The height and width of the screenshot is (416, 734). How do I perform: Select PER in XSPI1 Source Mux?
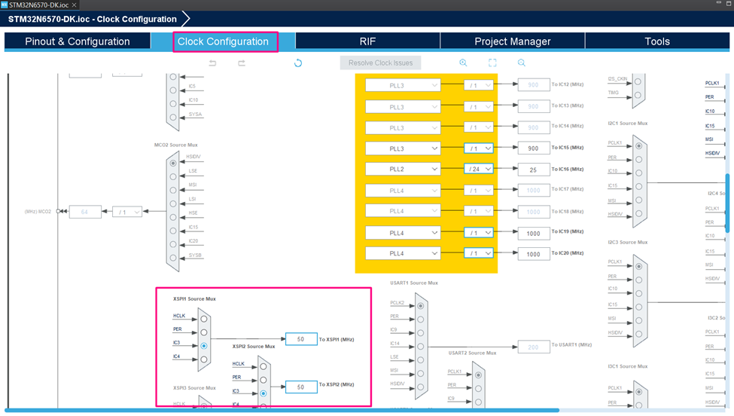click(x=203, y=332)
